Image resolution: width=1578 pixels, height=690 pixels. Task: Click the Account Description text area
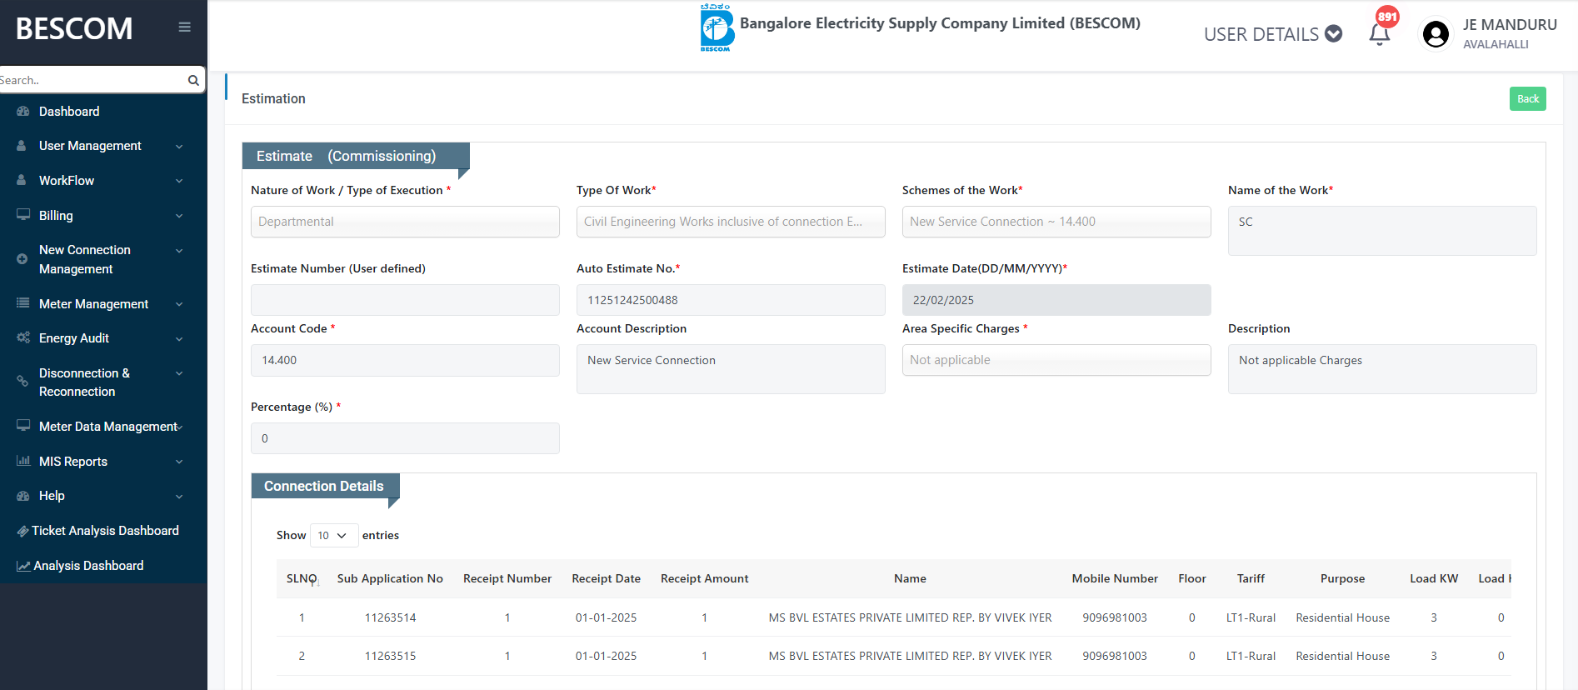tap(731, 369)
